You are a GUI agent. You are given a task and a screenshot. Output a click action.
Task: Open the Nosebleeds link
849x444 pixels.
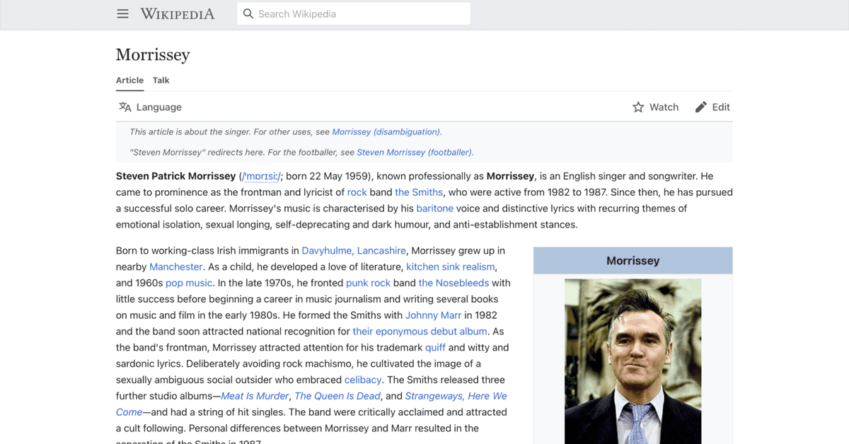(454, 284)
